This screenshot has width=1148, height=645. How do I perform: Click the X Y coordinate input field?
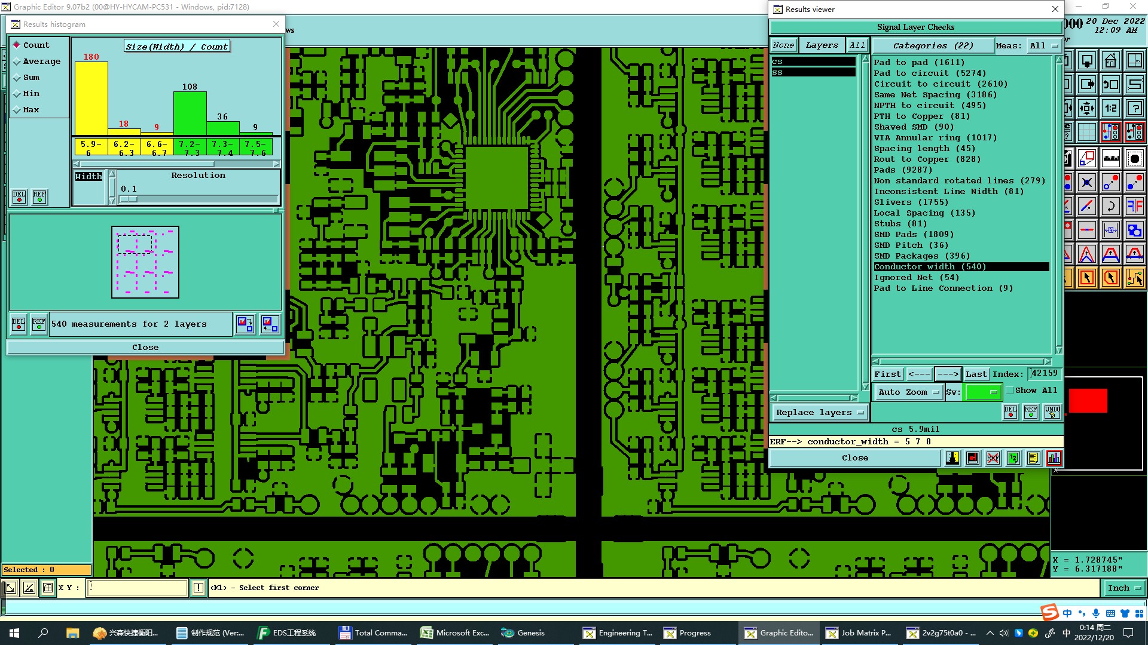(138, 588)
